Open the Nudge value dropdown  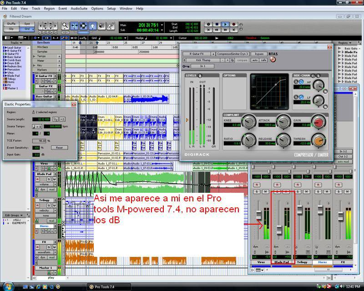(x=171, y=38)
